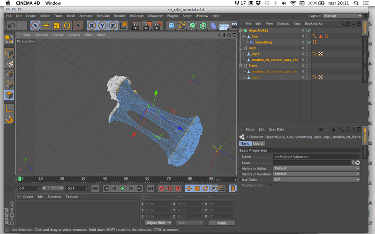Open the material manager Create menu
Image resolution: width=375 pixels, height=234 pixels.
pos(28,197)
